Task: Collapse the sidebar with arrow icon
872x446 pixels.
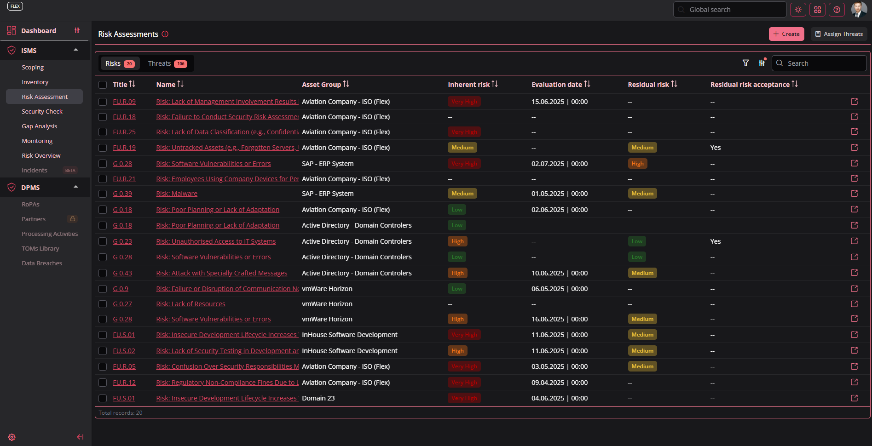Action: pyautogui.click(x=80, y=437)
